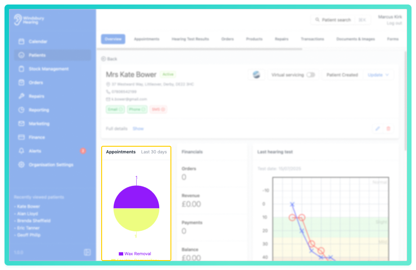Image resolution: width=416 pixels, height=270 pixels.
Task: Click the yellow pie chart slice
Action: pyautogui.click(x=136, y=220)
